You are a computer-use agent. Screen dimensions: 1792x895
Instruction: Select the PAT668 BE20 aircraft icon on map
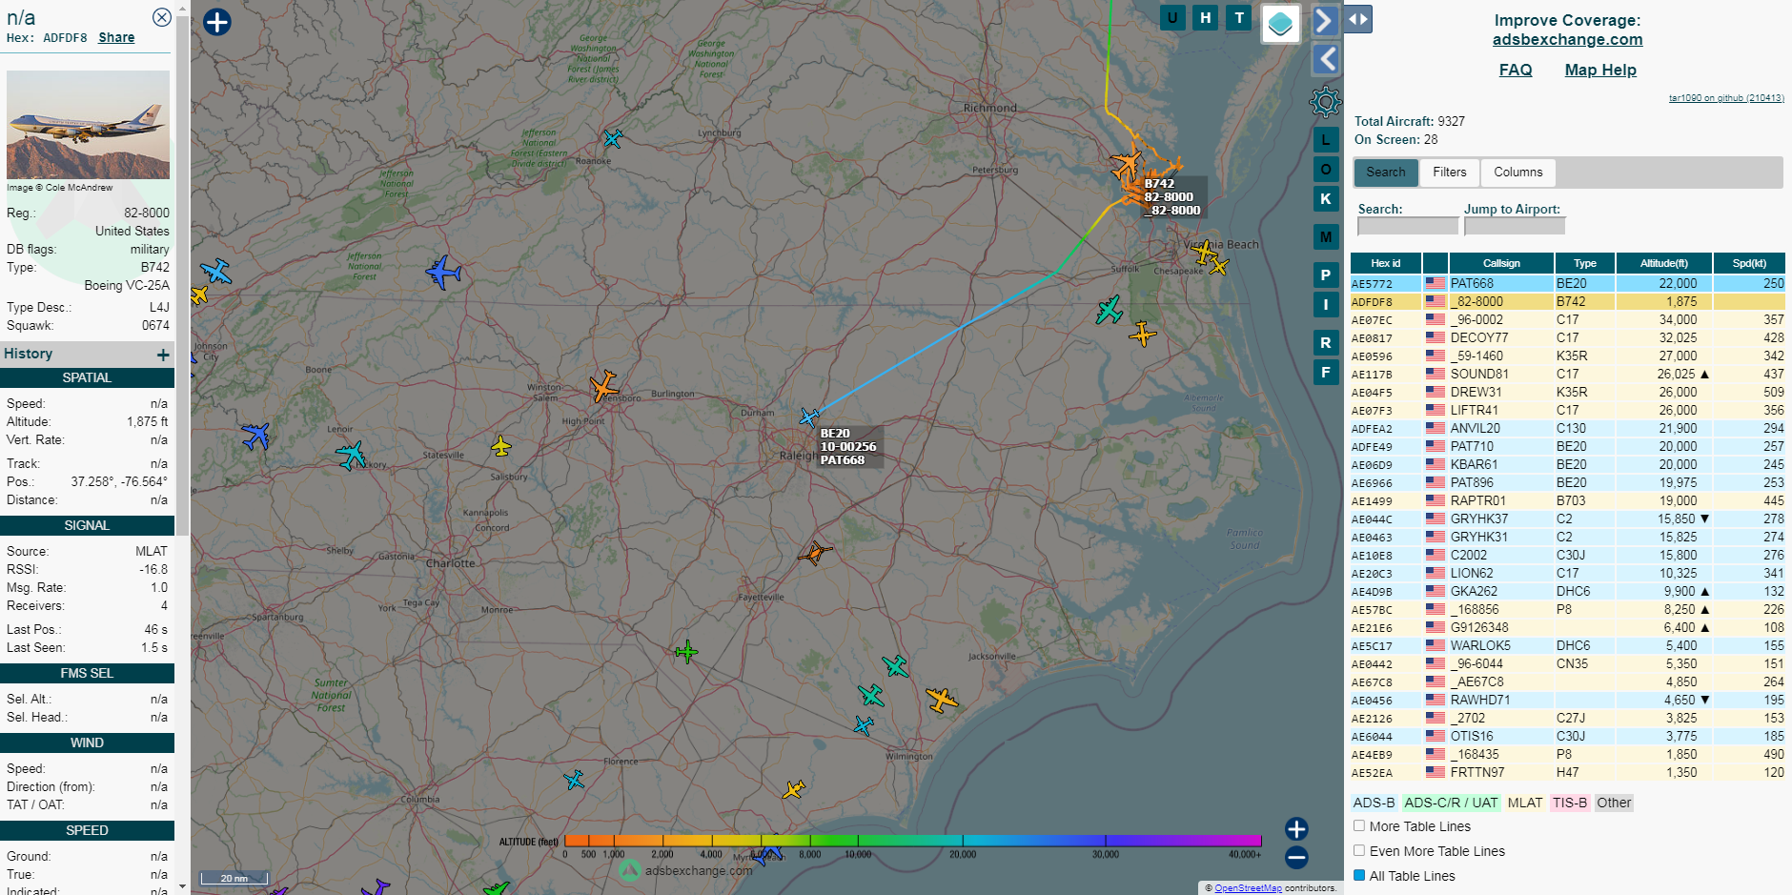point(809,417)
